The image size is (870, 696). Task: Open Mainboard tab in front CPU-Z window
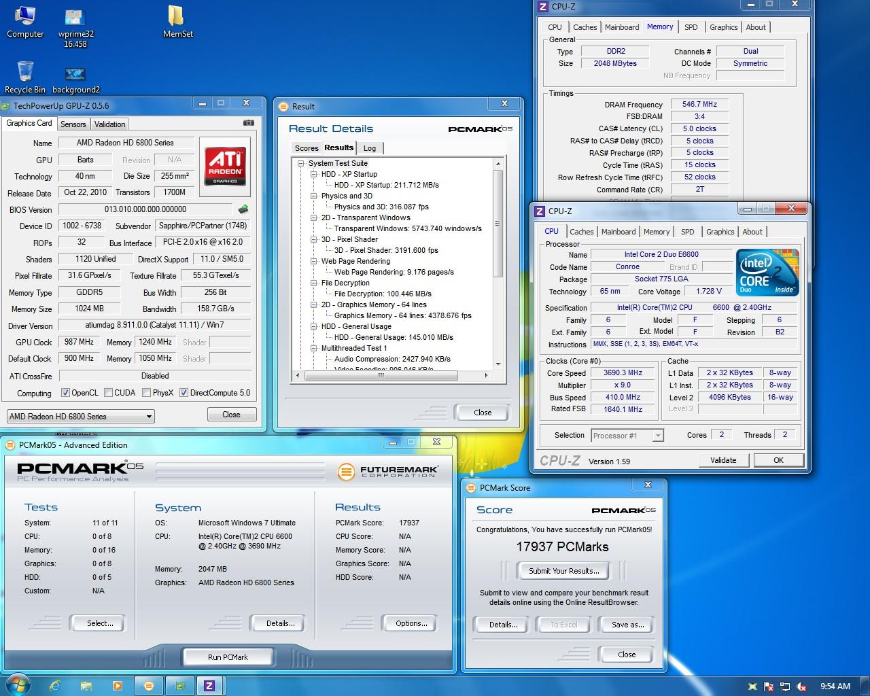[x=619, y=232]
